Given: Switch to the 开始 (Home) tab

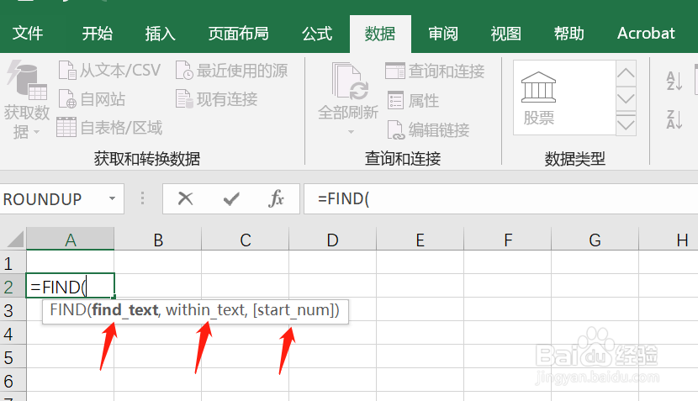Looking at the screenshot, I should click(97, 34).
